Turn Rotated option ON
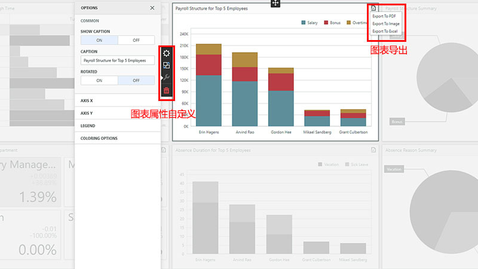This screenshot has height=269, width=478. click(99, 80)
